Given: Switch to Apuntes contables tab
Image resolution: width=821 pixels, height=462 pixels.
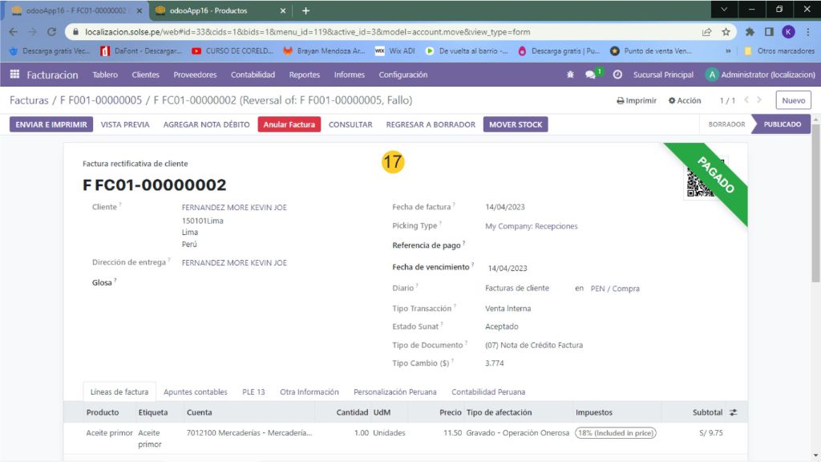Looking at the screenshot, I should (195, 392).
